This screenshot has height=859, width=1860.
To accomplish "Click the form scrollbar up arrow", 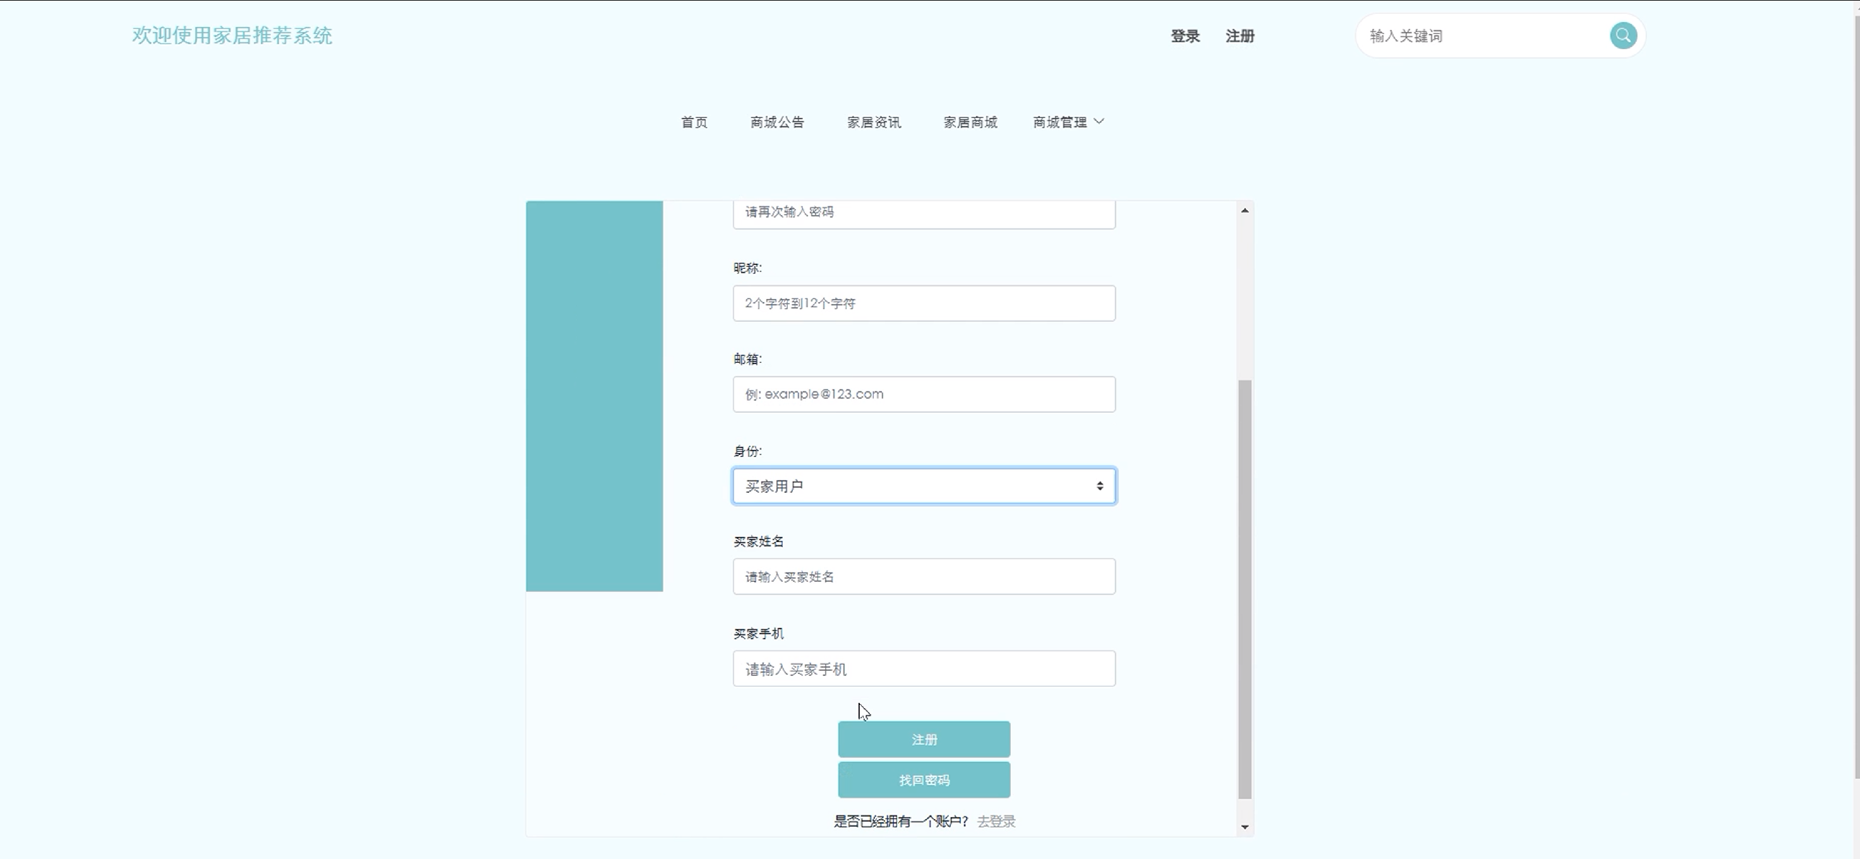I will (x=1244, y=211).
